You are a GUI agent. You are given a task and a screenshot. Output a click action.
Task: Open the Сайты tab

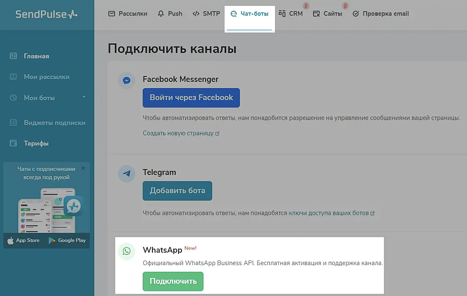[328, 14]
